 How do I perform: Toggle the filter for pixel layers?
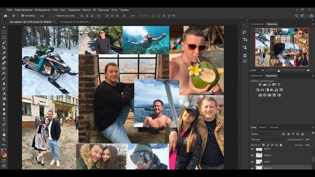pyautogui.click(x=283, y=134)
